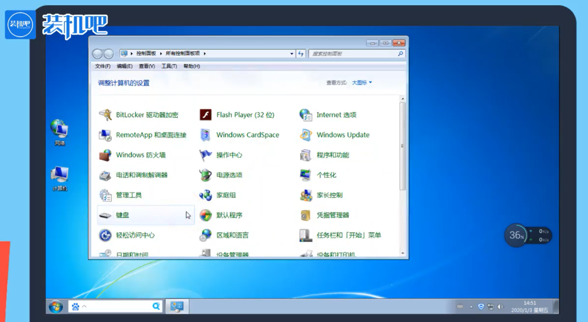
Task: Click the forward navigation button
Action: click(108, 54)
